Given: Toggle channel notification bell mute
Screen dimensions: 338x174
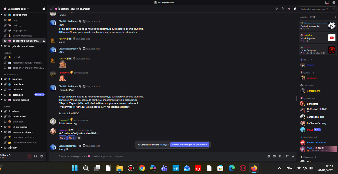Looking at the screenshot, I should click(x=282, y=9).
